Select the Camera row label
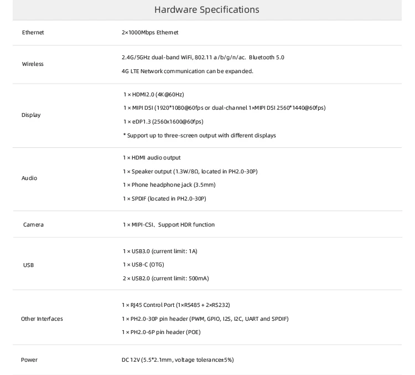 coord(33,225)
